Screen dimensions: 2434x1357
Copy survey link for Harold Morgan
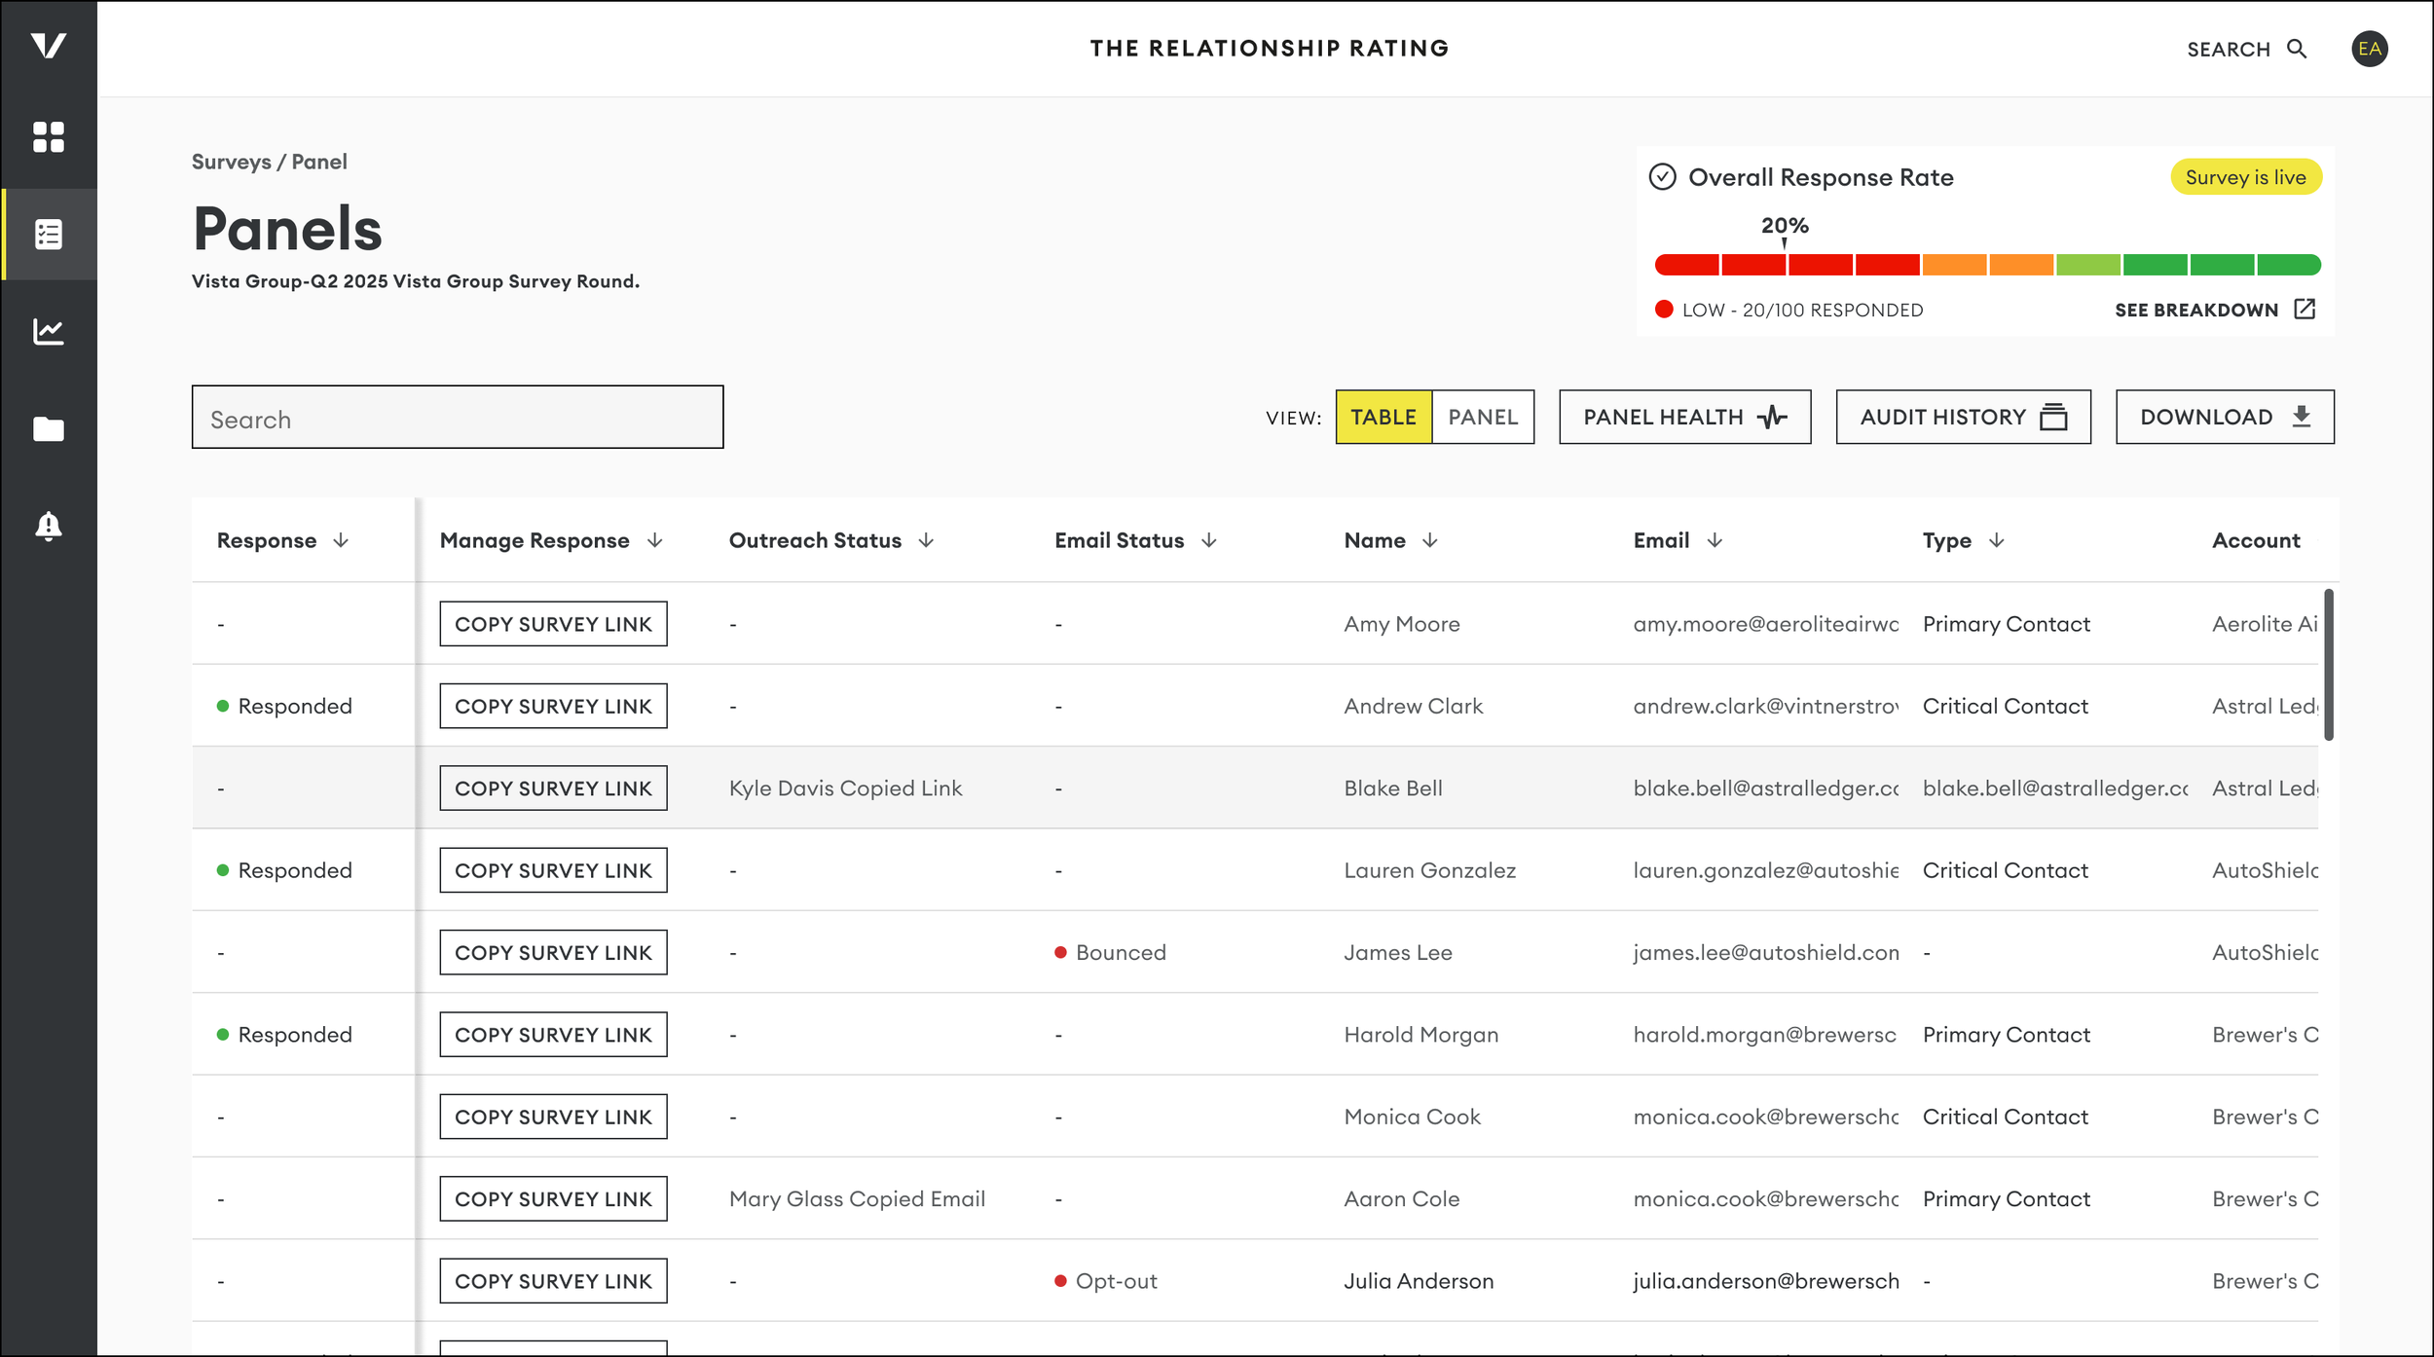(x=554, y=1035)
